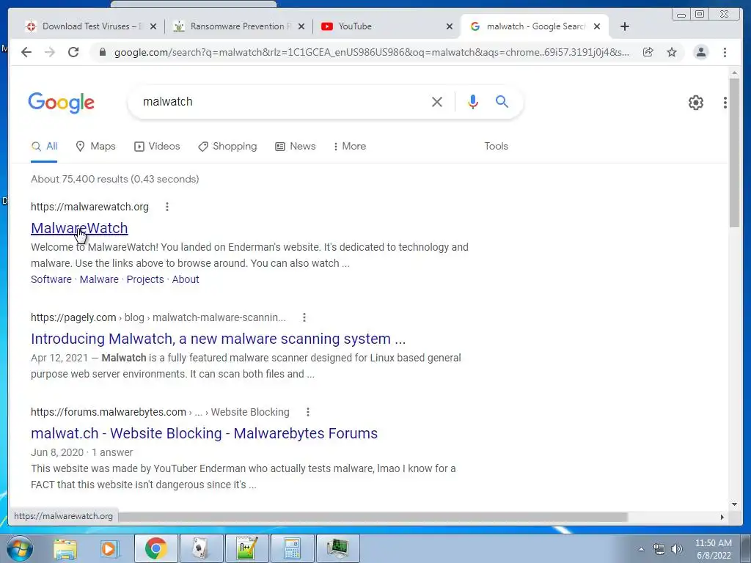Open Google quick settings gear
Image resolution: width=751 pixels, height=563 pixels.
695,102
